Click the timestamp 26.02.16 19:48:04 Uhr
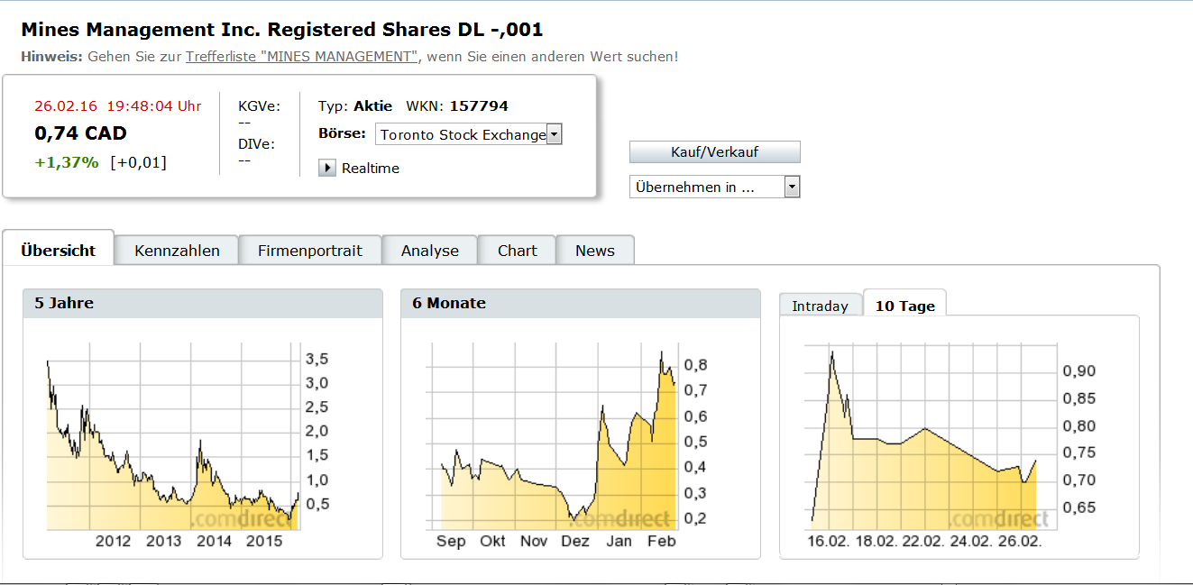Screen dimensions: 1193x585 tap(118, 105)
